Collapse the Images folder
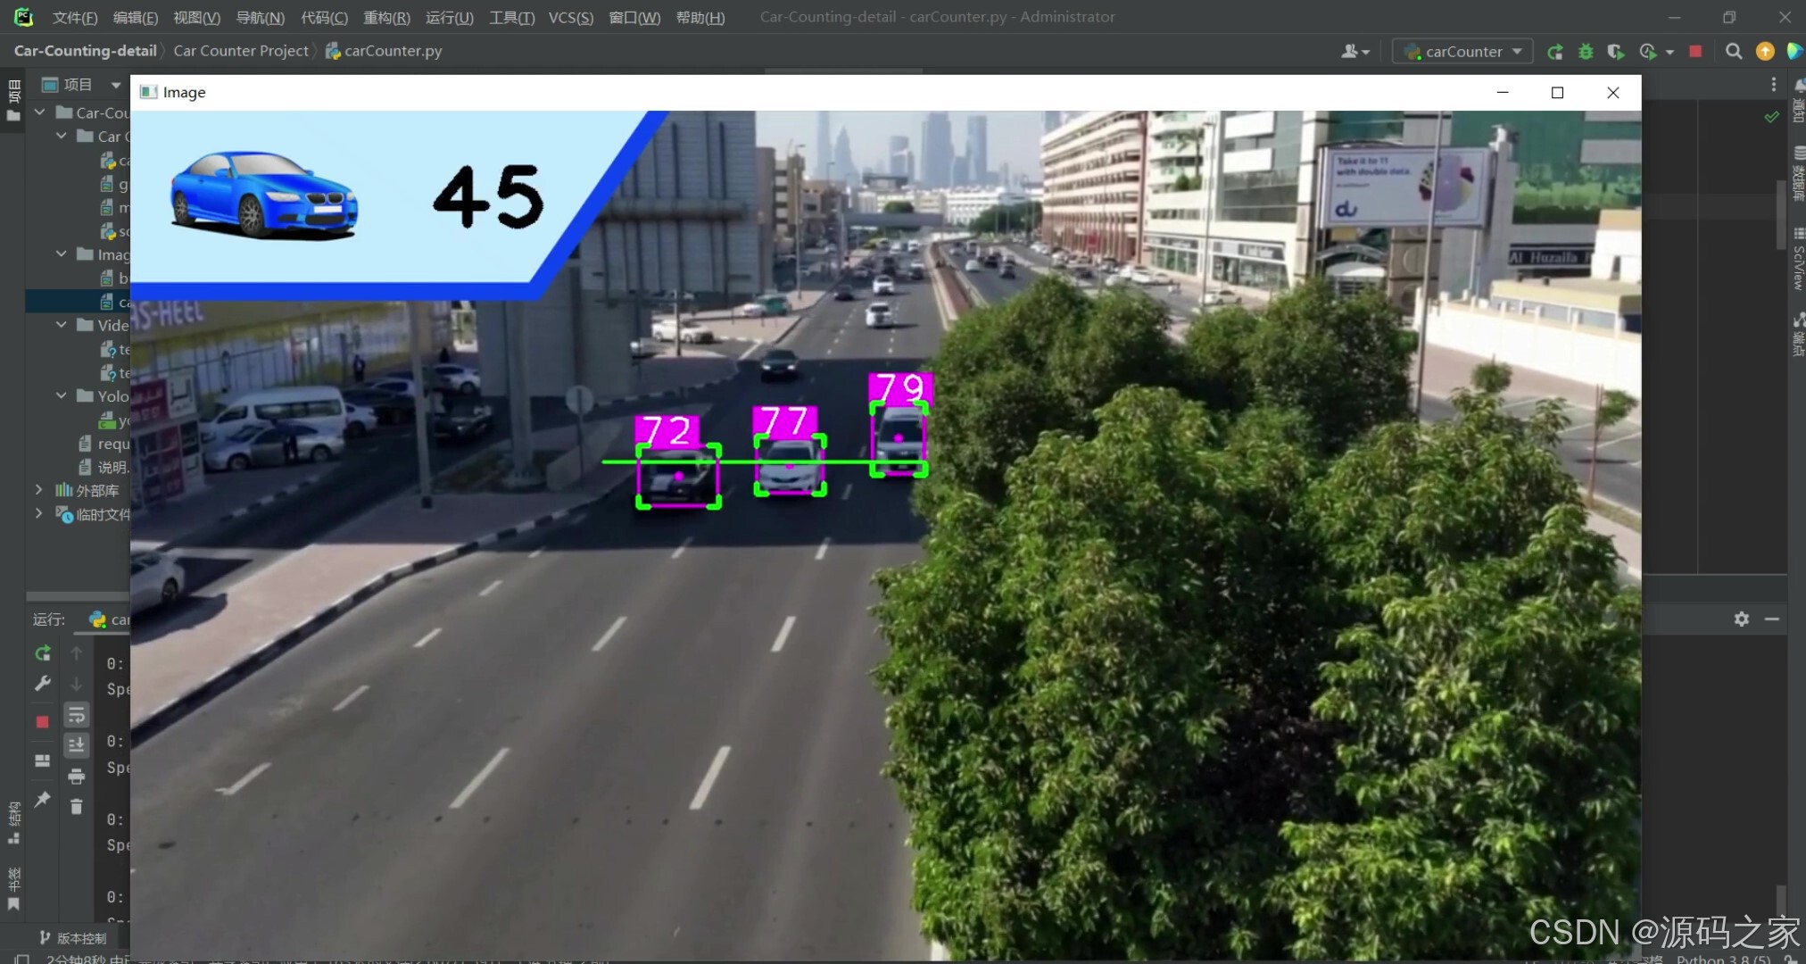This screenshot has height=964, width=1806. [x=62, y=254]
